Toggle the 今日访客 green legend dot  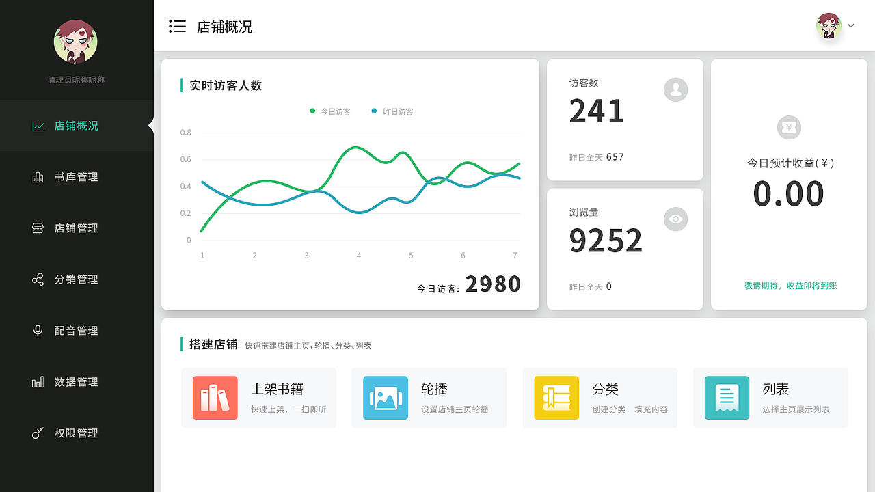click(x=312, y=111)
